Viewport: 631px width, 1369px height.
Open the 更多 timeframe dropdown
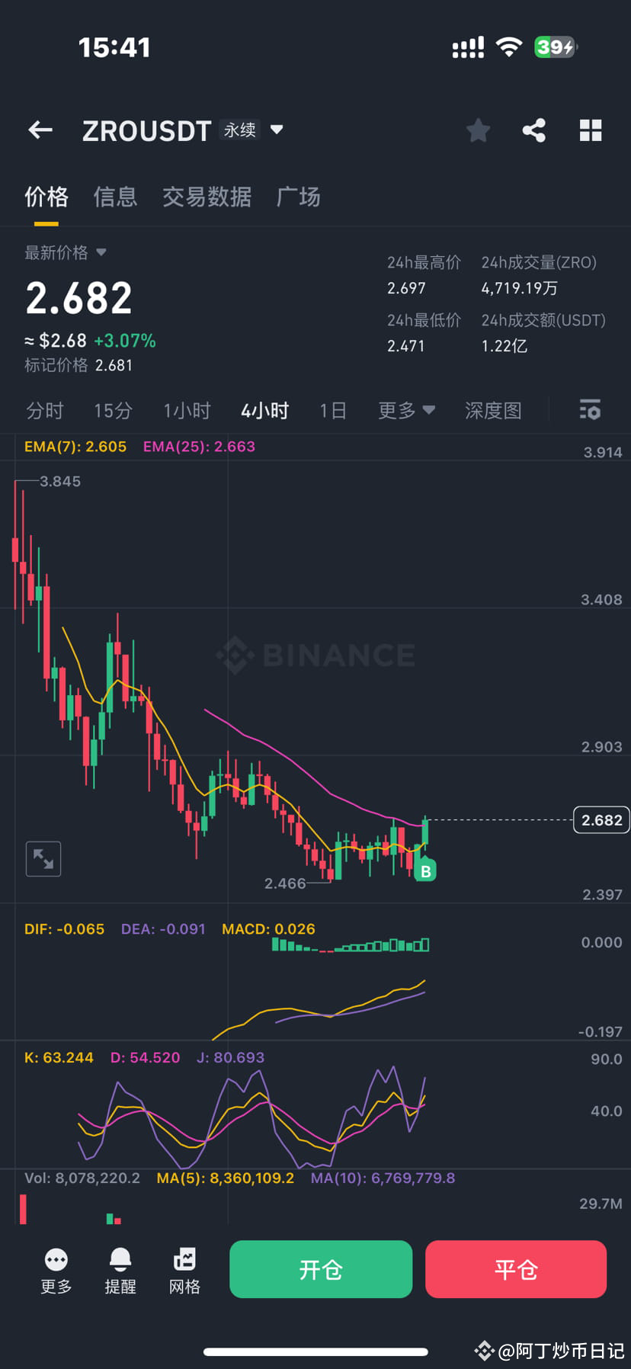406,410
